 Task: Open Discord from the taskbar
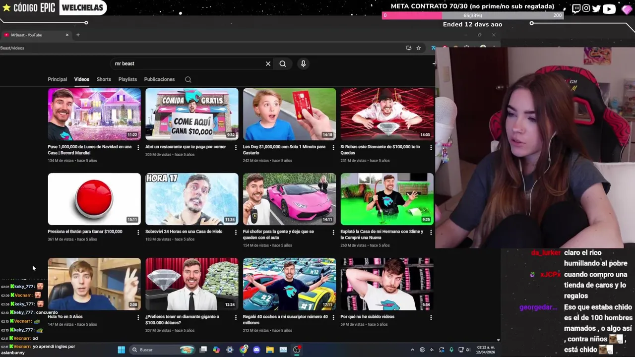point(256,350)
